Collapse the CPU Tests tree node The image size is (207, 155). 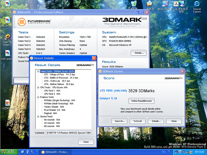click(38, 88)
